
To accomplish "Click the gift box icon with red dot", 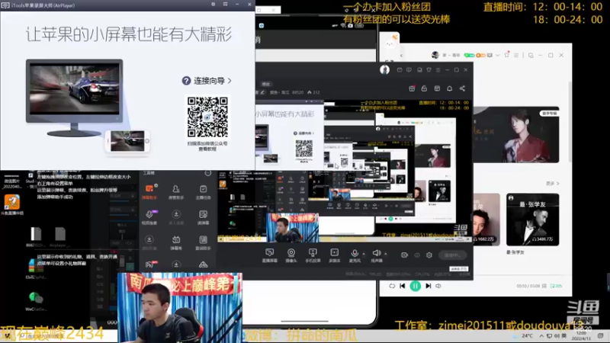I will [412, 88].
